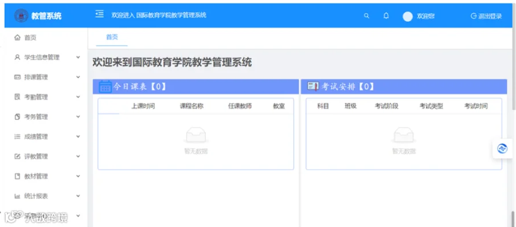Click the person icon for 学生信息管理
516x227 pixels.
[x=17, y=57]
